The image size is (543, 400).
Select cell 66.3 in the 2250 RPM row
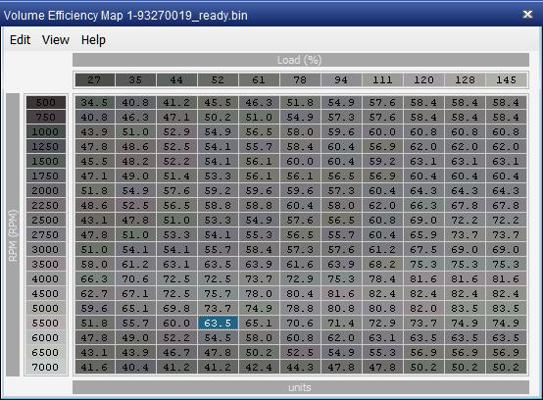423,205
